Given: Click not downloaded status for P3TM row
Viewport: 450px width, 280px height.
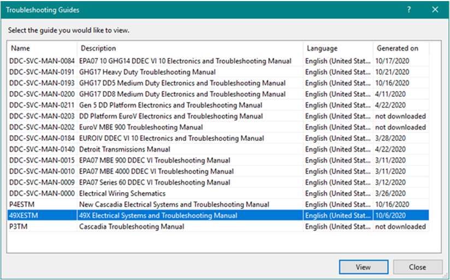Looking at the screenshot, I should 400,227.
